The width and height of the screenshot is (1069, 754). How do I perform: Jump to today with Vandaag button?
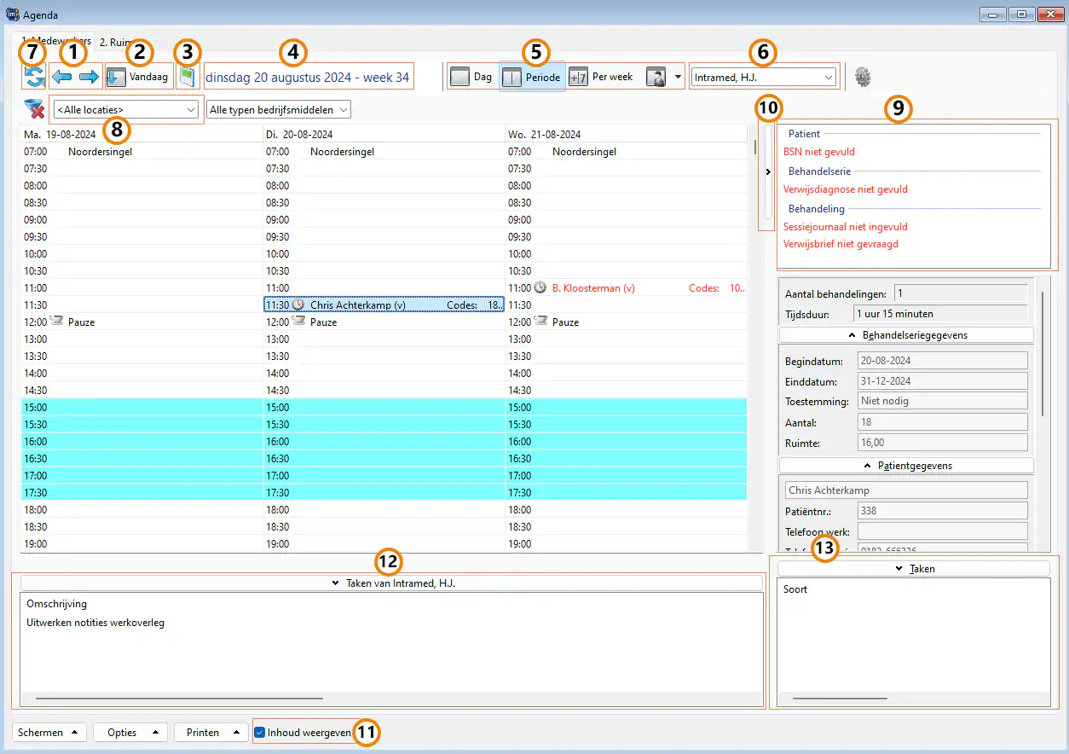coord(138,77)
